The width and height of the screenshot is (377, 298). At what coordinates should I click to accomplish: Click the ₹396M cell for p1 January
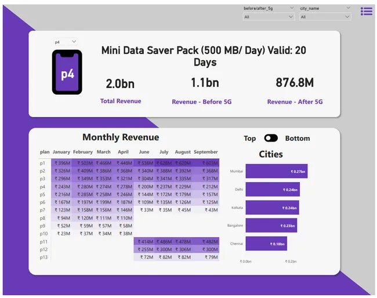62,163
